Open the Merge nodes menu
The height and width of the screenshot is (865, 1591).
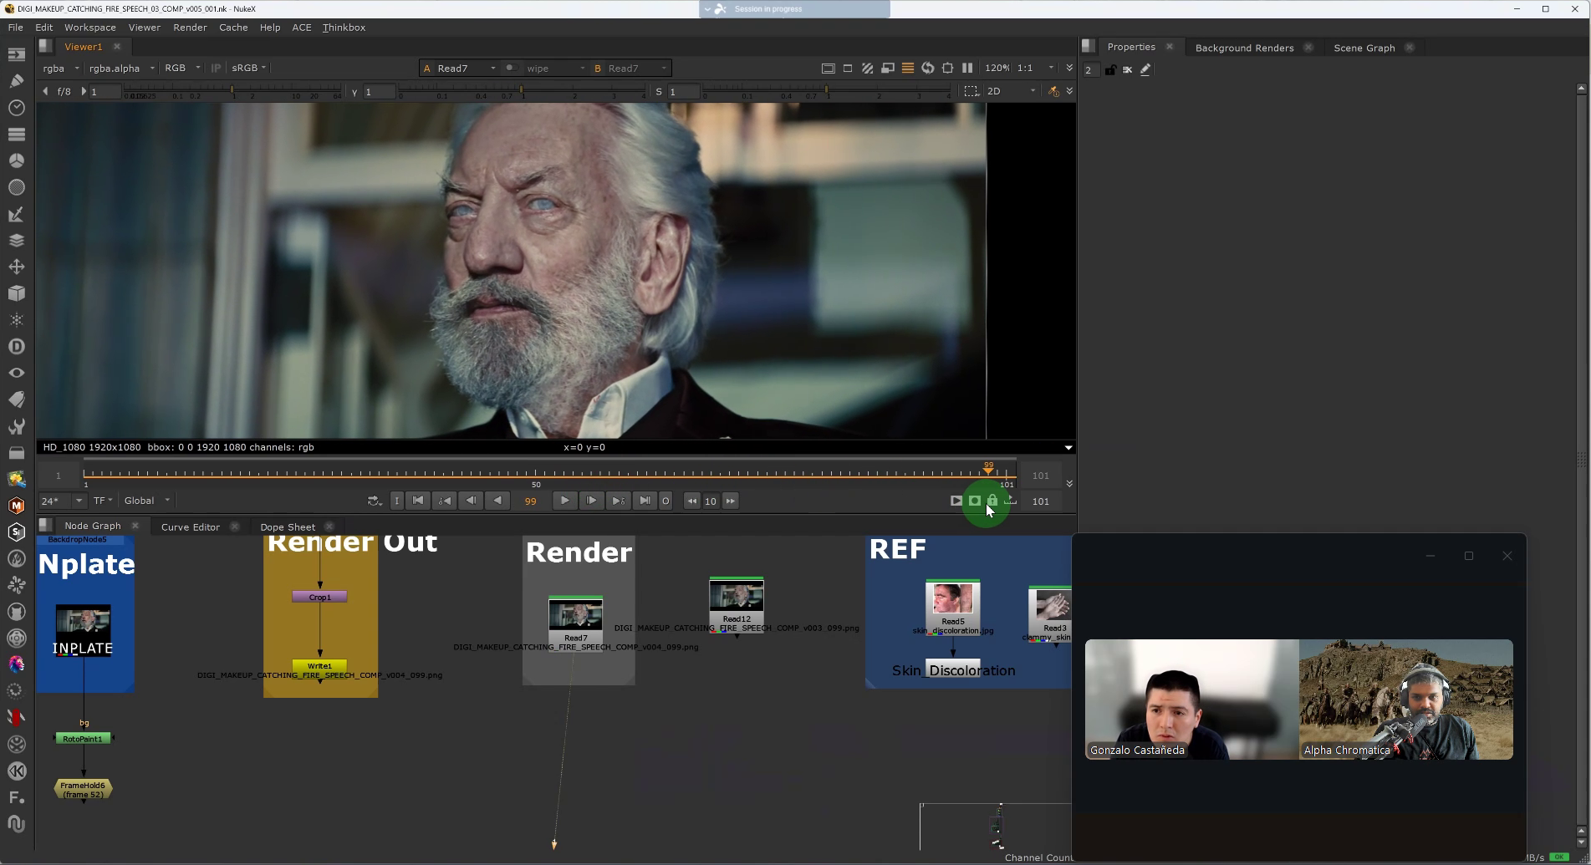click(17, 241)
